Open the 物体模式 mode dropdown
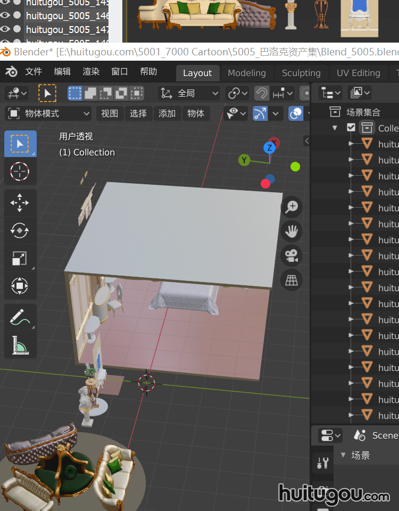The width and height of the screenshot is (399, 511). (x=49, y=113)
